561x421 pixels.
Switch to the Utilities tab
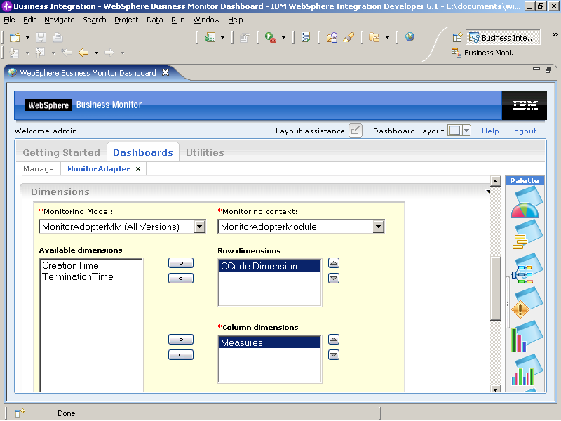click(x=205, y=152)
